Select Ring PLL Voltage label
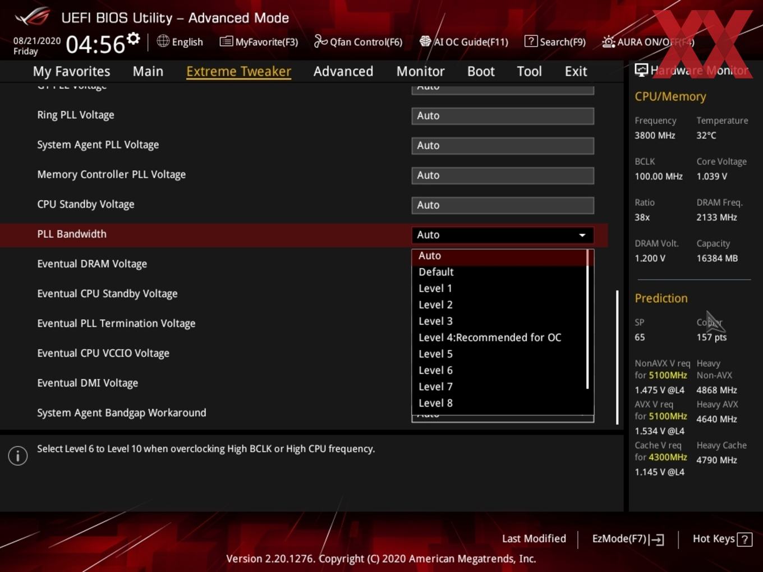The image size is (763, 572). 76,115
